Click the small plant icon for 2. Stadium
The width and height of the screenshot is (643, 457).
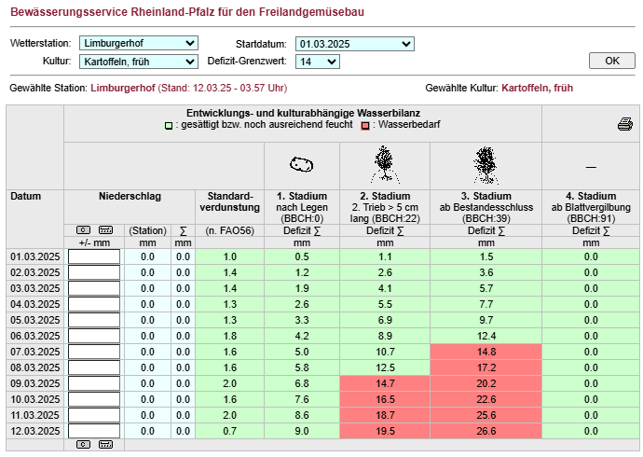[384, 165]
